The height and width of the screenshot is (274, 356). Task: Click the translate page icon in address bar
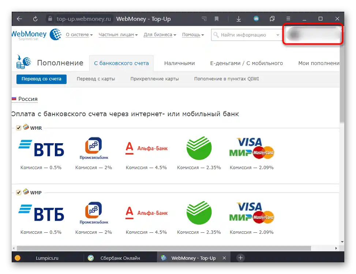click(204, 19)
